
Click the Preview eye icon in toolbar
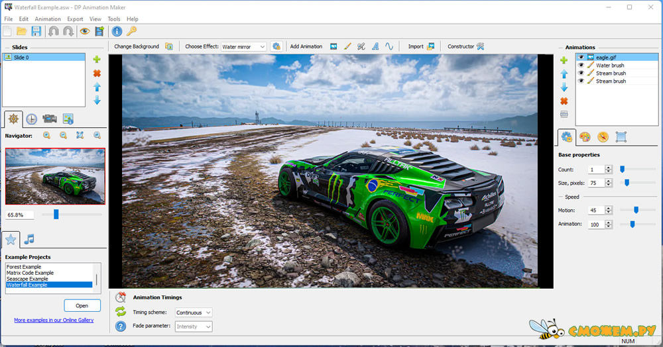[x=85, y=31]
